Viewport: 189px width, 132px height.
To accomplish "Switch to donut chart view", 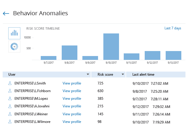I will (14, 47).
